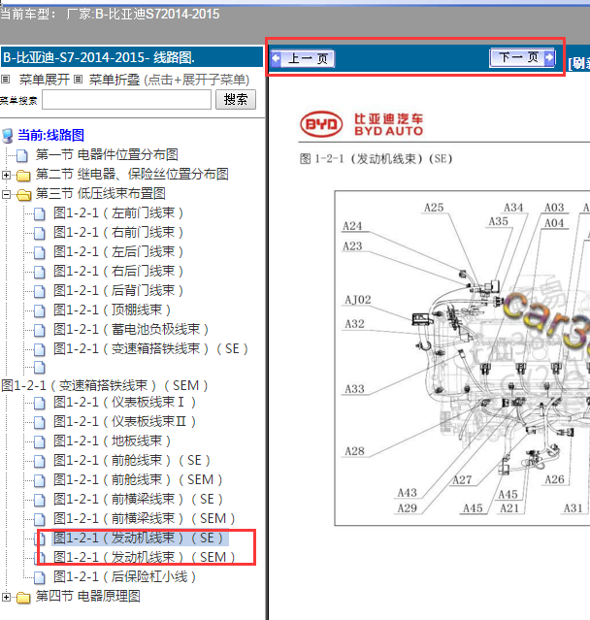The image size is (590, 620).
Task: Open 图1-2-1（发动机线束）（SEM）
Action: [x=145, y=558]
